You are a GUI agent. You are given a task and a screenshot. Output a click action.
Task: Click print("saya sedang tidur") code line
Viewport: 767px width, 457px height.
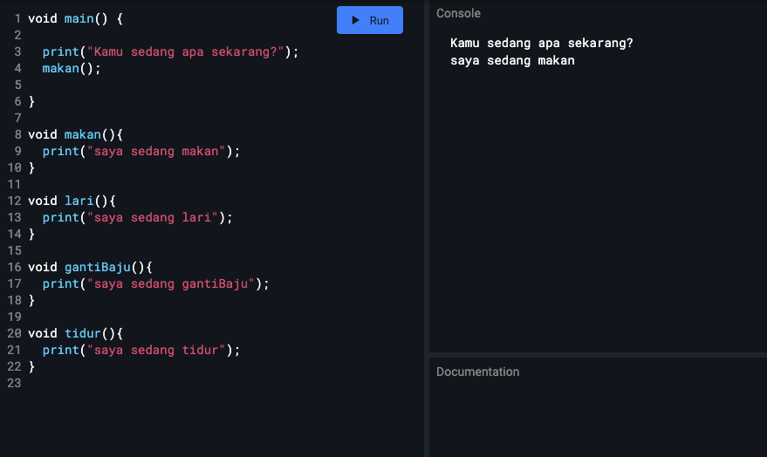(140, 350)
